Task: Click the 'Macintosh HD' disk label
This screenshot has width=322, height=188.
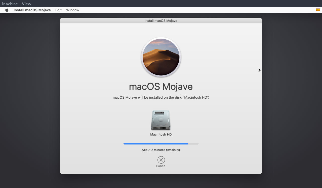Action: pyautogui.click(x=161, y=134)
